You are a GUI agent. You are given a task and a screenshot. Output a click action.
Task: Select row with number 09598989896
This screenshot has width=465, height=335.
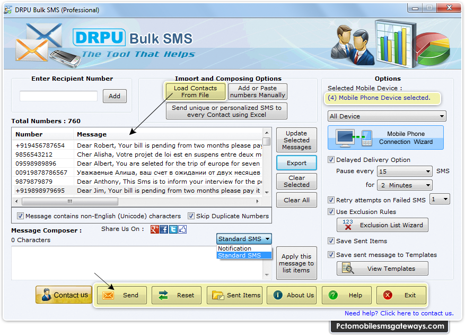tap(138, 164)
